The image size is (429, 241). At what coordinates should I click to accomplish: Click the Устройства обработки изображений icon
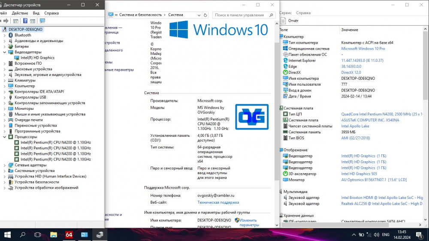11,188
